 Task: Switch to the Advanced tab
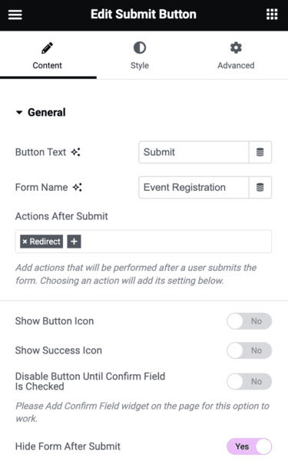[236, 55]
